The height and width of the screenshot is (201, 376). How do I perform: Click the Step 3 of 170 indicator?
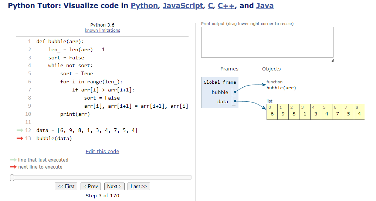tap(102, 196)
